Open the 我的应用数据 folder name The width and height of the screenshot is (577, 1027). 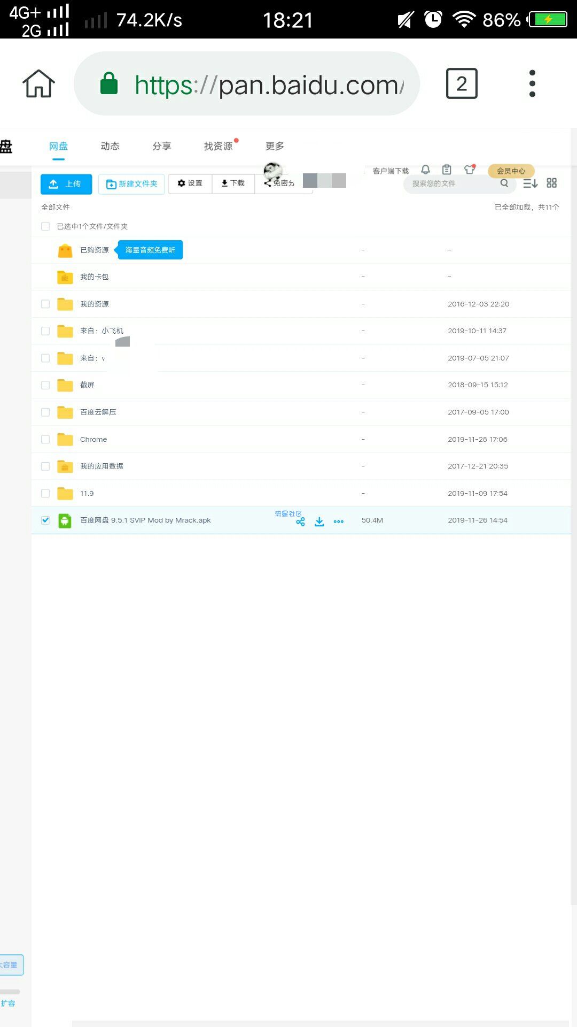point(102,466)
